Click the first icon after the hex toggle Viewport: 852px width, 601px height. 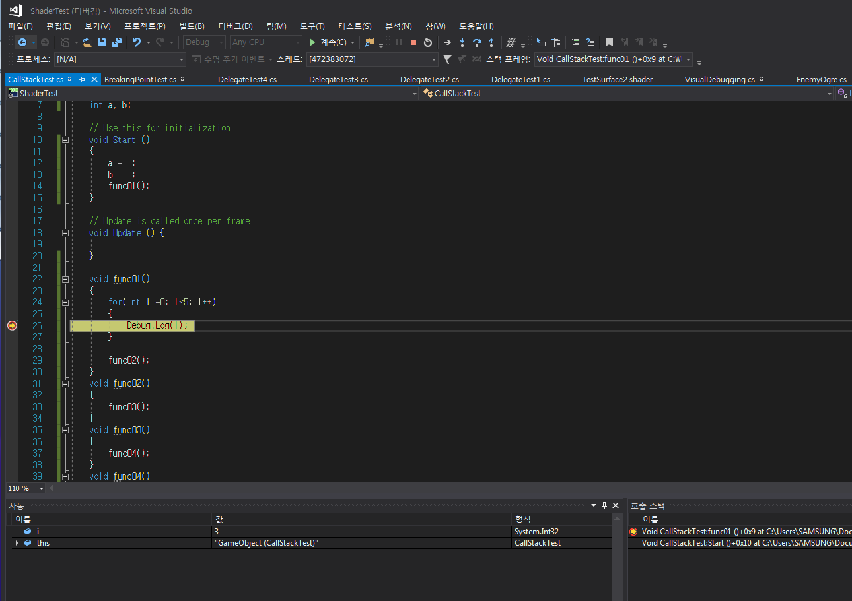pyautogui.click(x=541, y=42)
